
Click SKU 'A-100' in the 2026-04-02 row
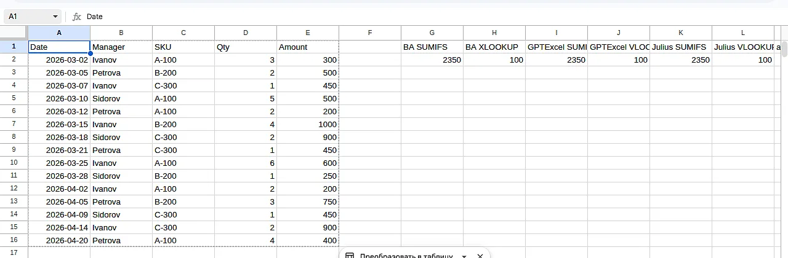pyautogui.click(x=183, y=189)
